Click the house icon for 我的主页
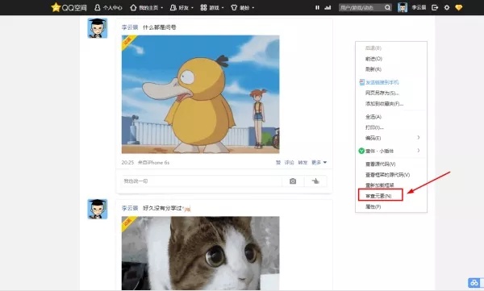This screenshot has width=484, height=291. click(133, 7)
